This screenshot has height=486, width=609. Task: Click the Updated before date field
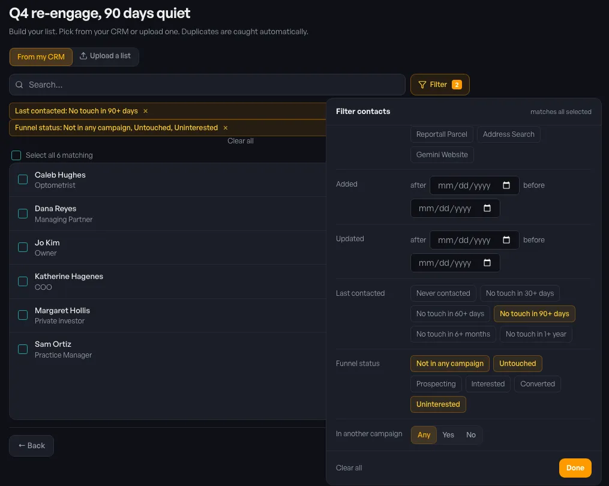tap(455, 263)
